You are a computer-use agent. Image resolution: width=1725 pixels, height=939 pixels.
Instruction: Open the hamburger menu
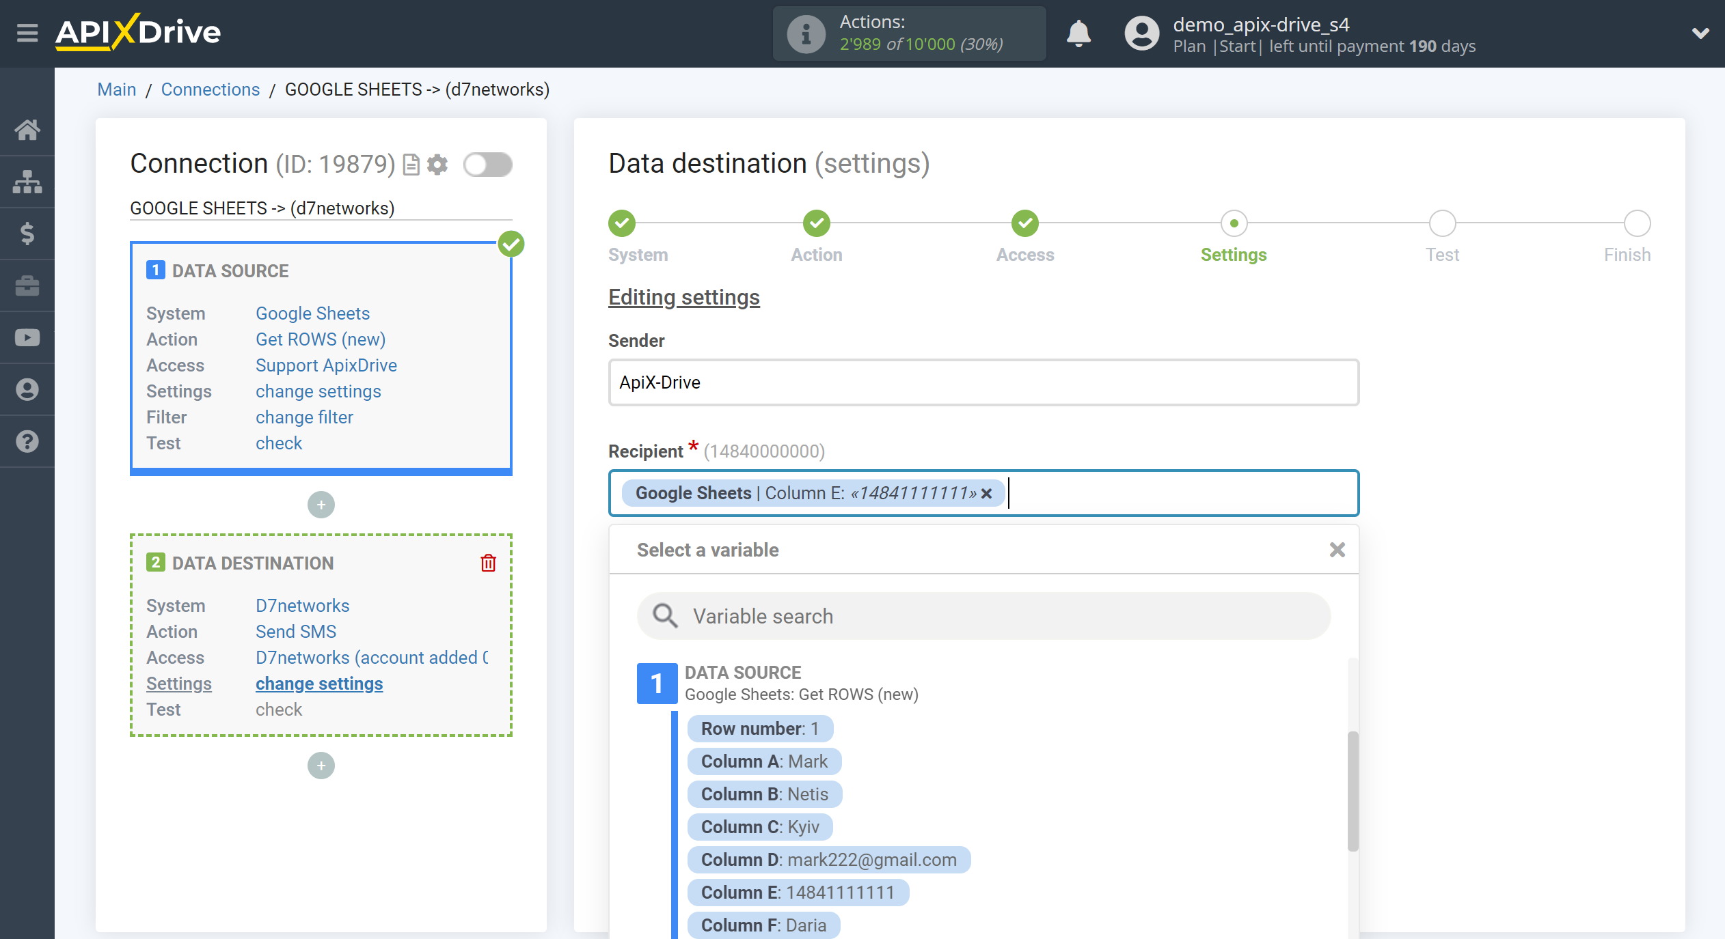(x=27, y=32)
